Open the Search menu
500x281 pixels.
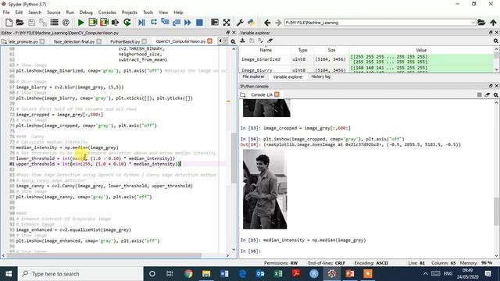pyautogui.click(x=34, y=12)
